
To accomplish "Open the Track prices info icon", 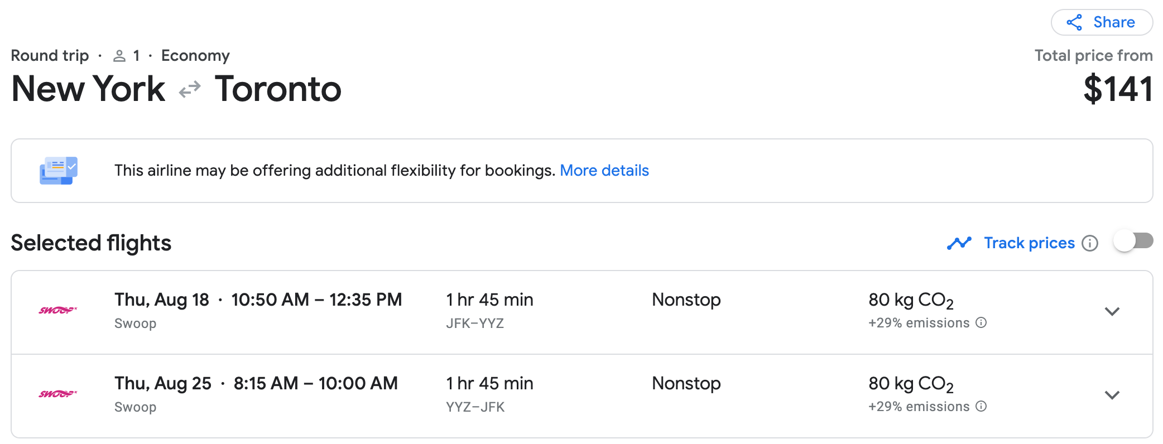I will point(1089,243).
